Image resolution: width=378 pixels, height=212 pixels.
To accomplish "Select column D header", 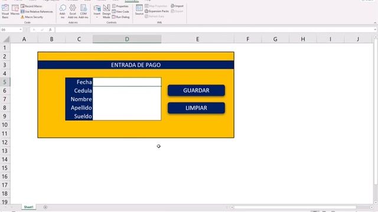I will (127, 39).
